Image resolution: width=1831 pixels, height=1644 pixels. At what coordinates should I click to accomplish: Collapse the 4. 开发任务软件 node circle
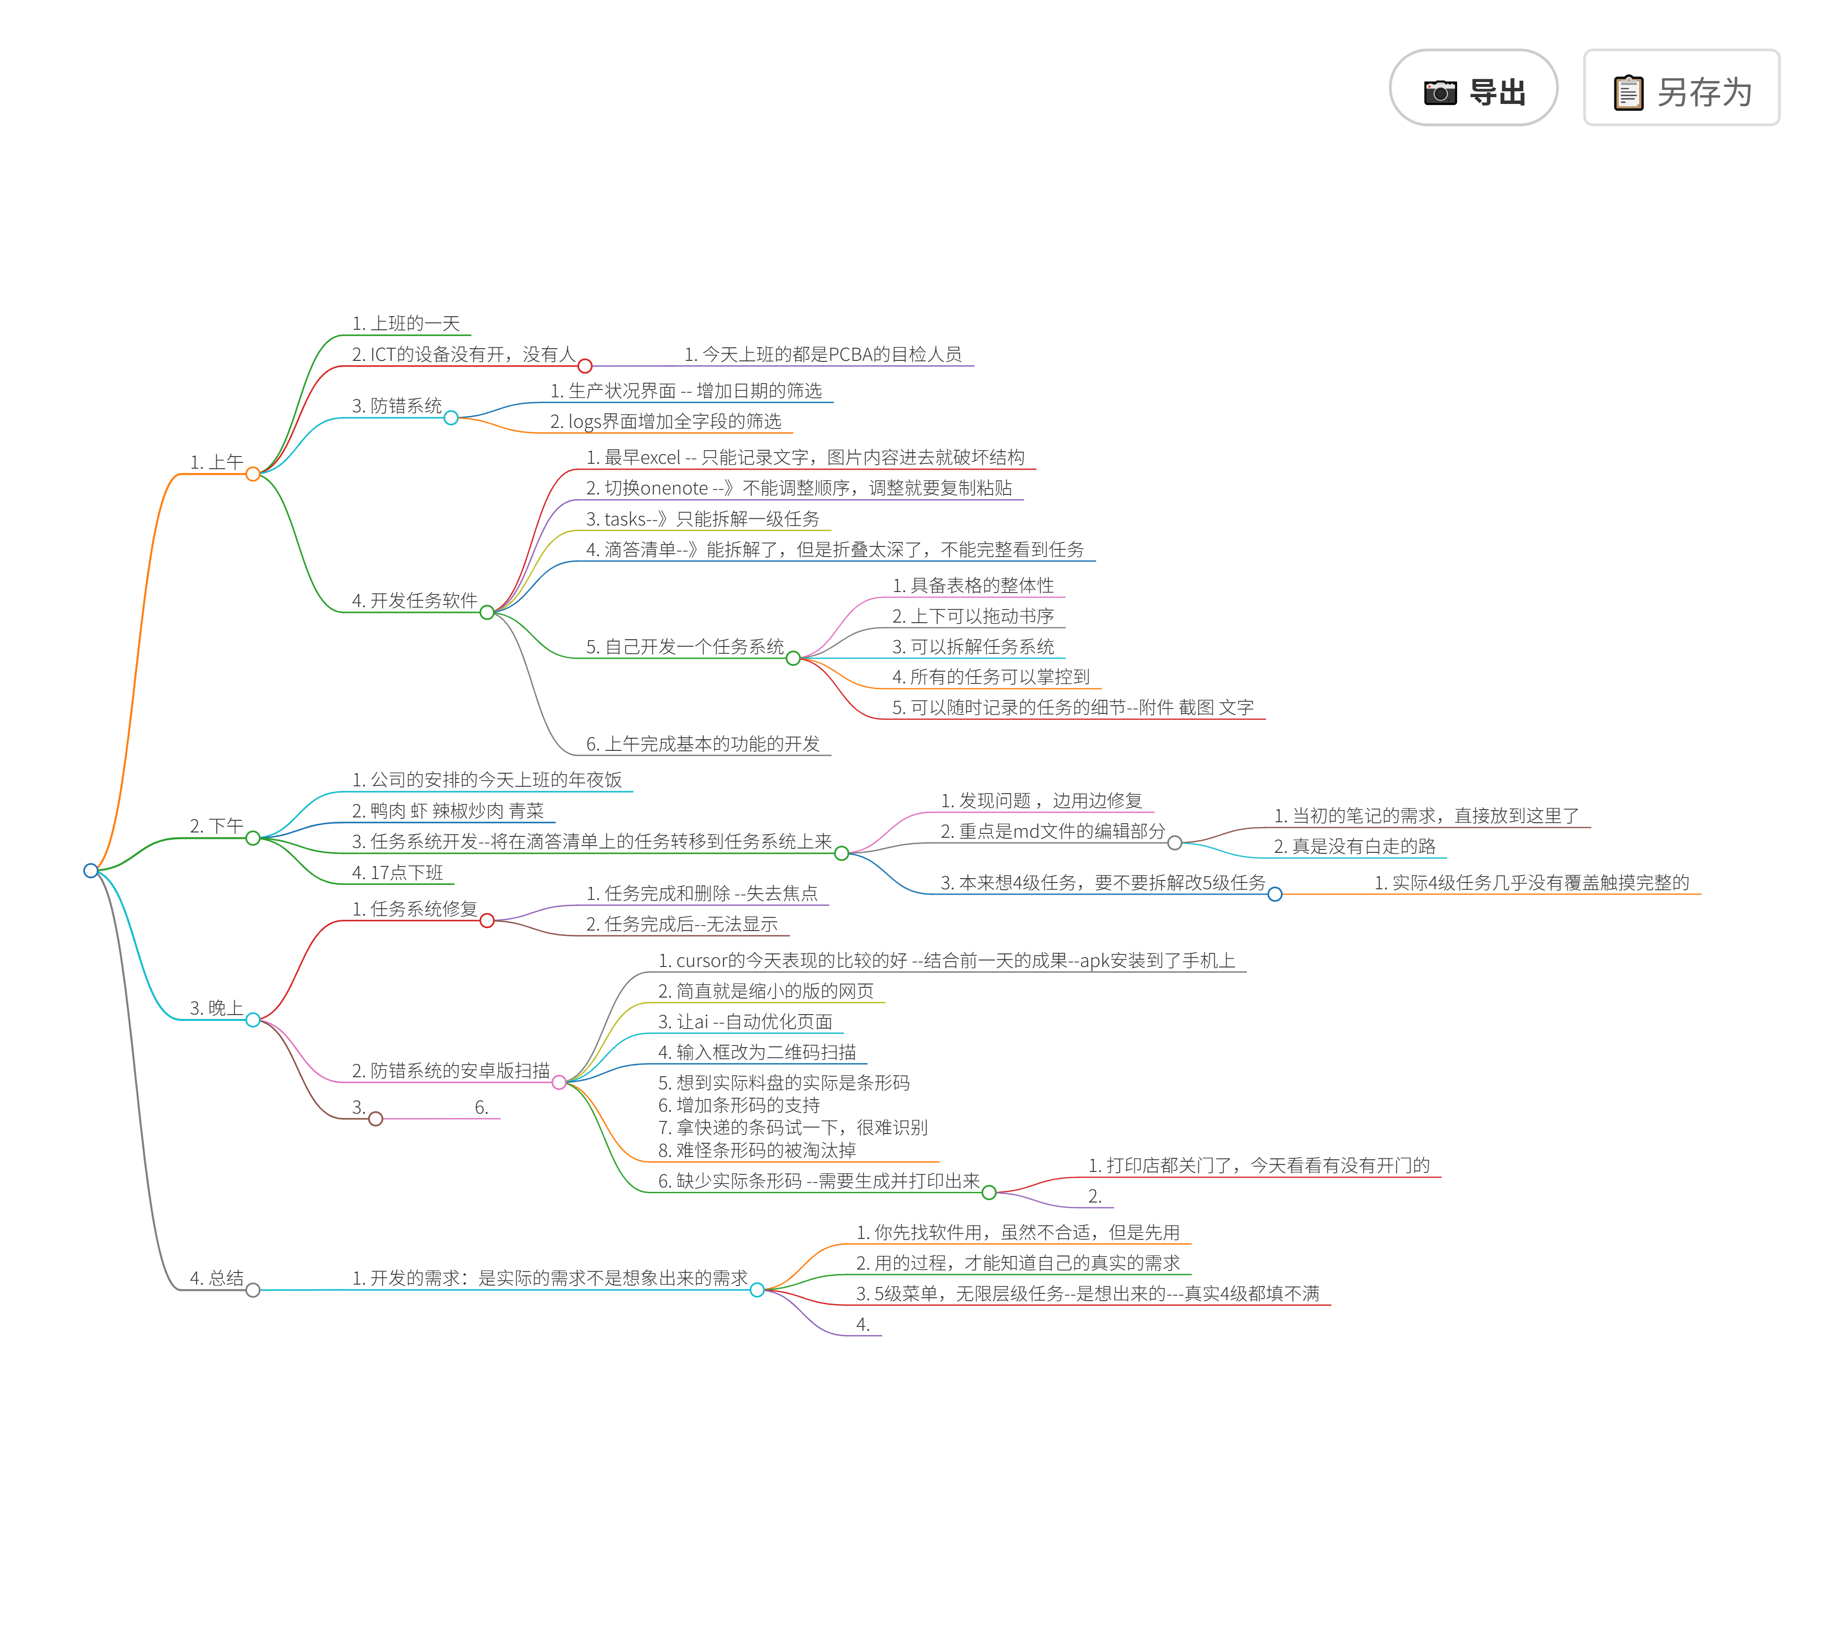tap(487, 612)
